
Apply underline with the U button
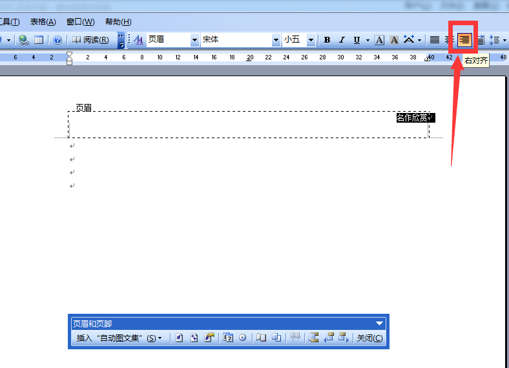pos(357,40)
